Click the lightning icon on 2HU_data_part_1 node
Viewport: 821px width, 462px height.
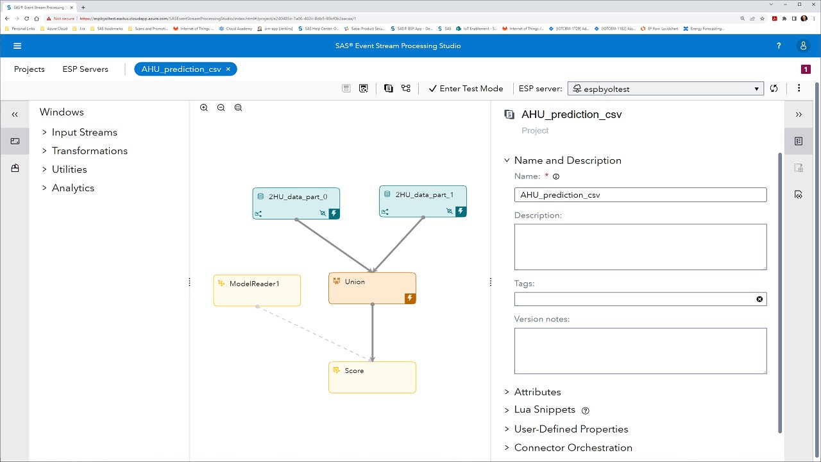coord(461,211)
